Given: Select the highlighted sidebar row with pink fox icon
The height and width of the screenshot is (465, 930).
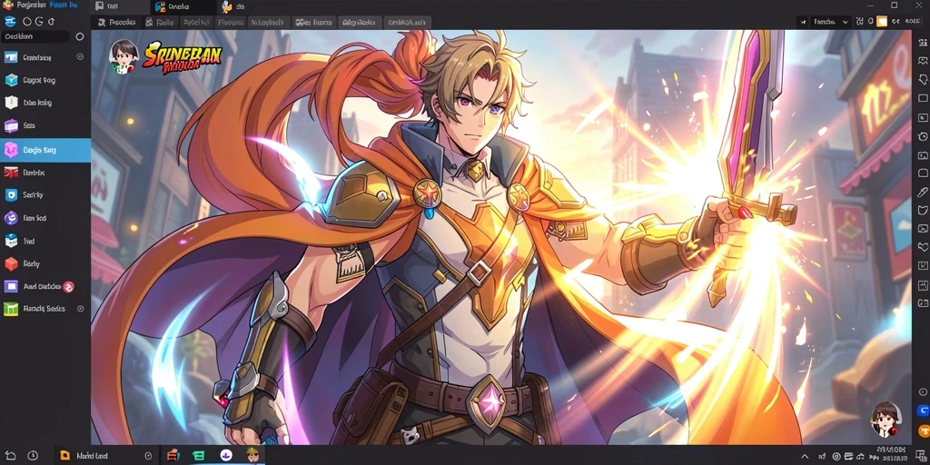Looking at the screenshot, I should click(x=45, y=150).
